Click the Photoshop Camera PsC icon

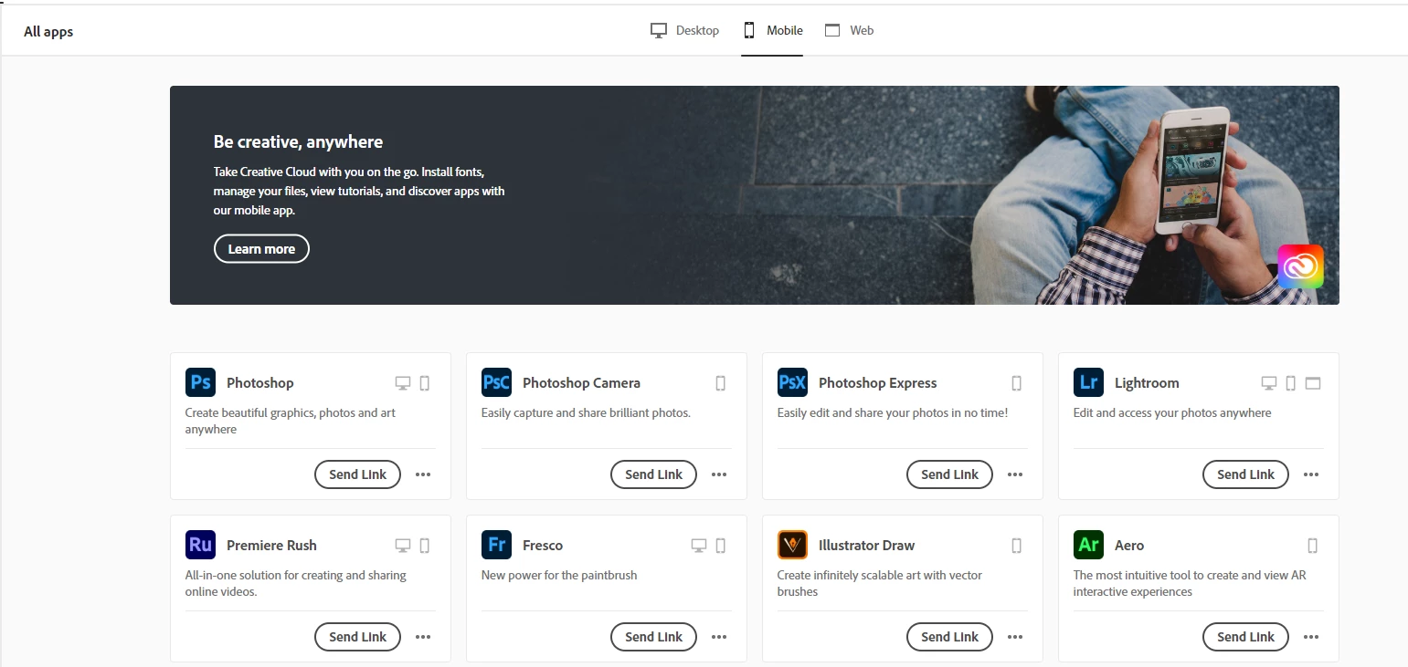coord(496,382)
